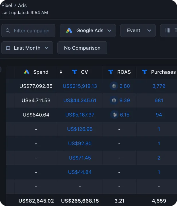Click the cube icon beside ROAS 6.15

pyautogui.click(x=114, y=115)
